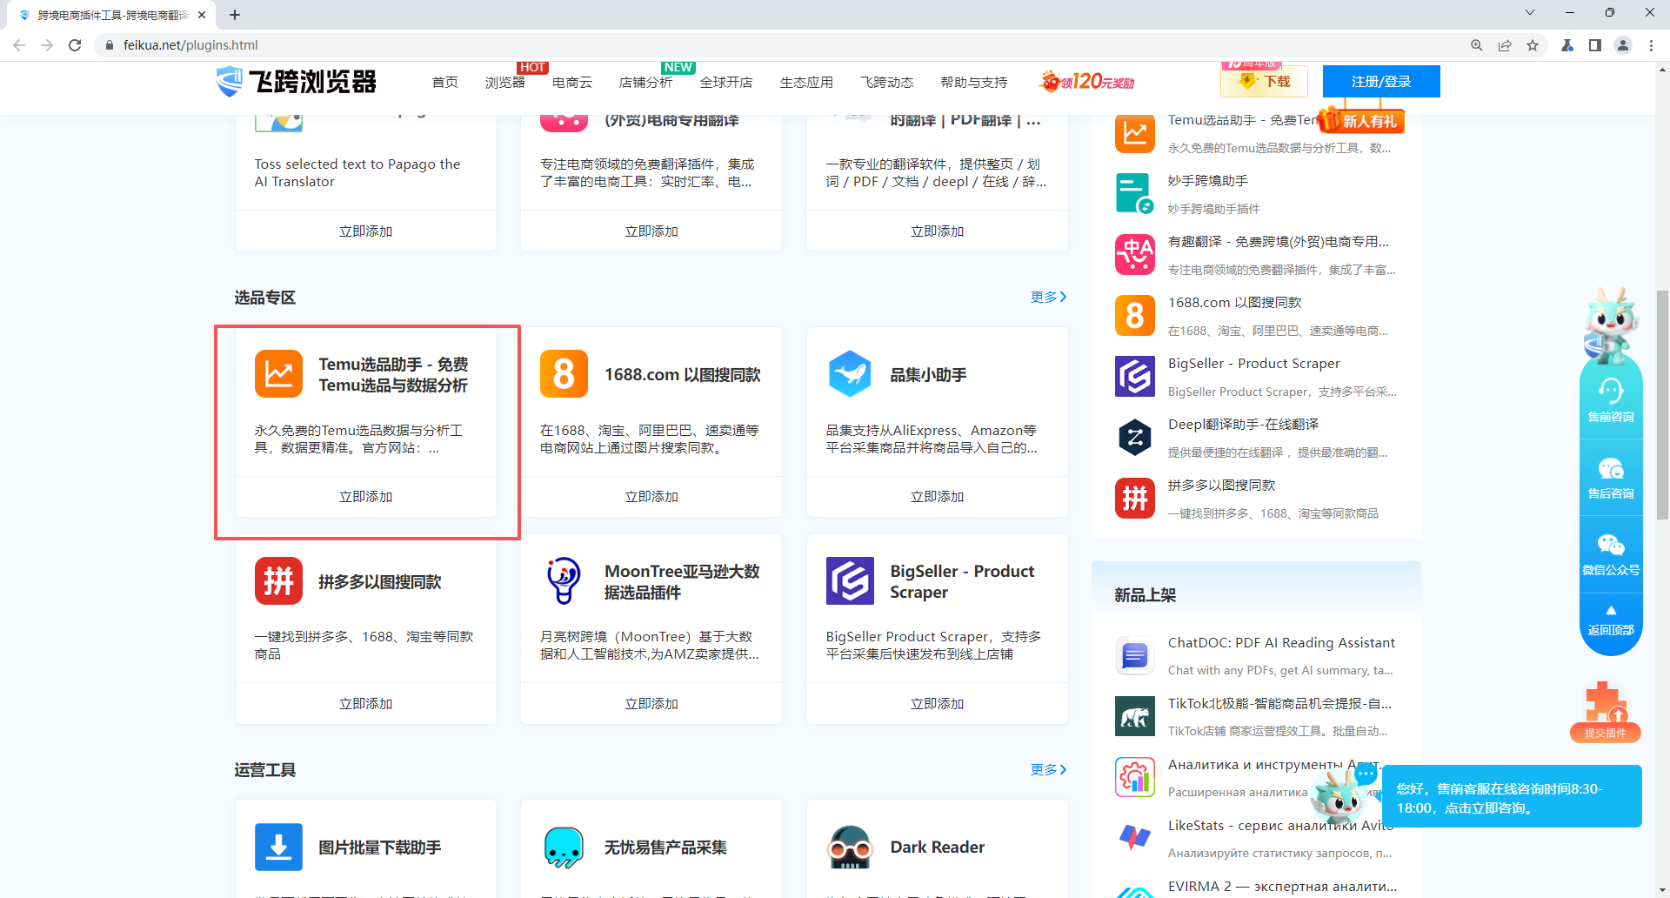Click the page vertical scrollbar thumb
The width and height of the screenshot is (1670, 898).
pos(1663,405)
